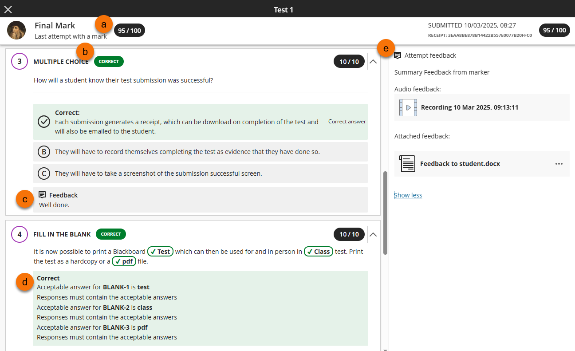Select the checked correct answer option

click(44, 122)
